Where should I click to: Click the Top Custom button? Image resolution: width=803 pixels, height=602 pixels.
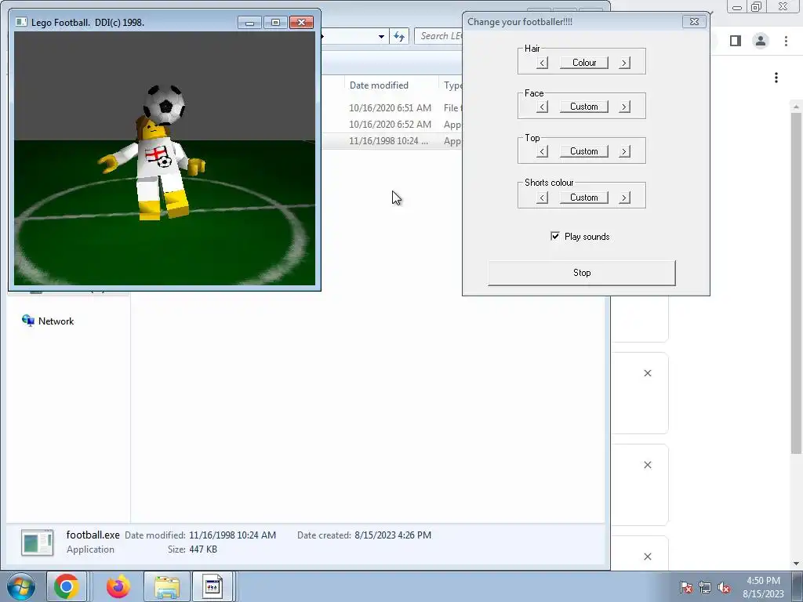[x=583, y=151]
